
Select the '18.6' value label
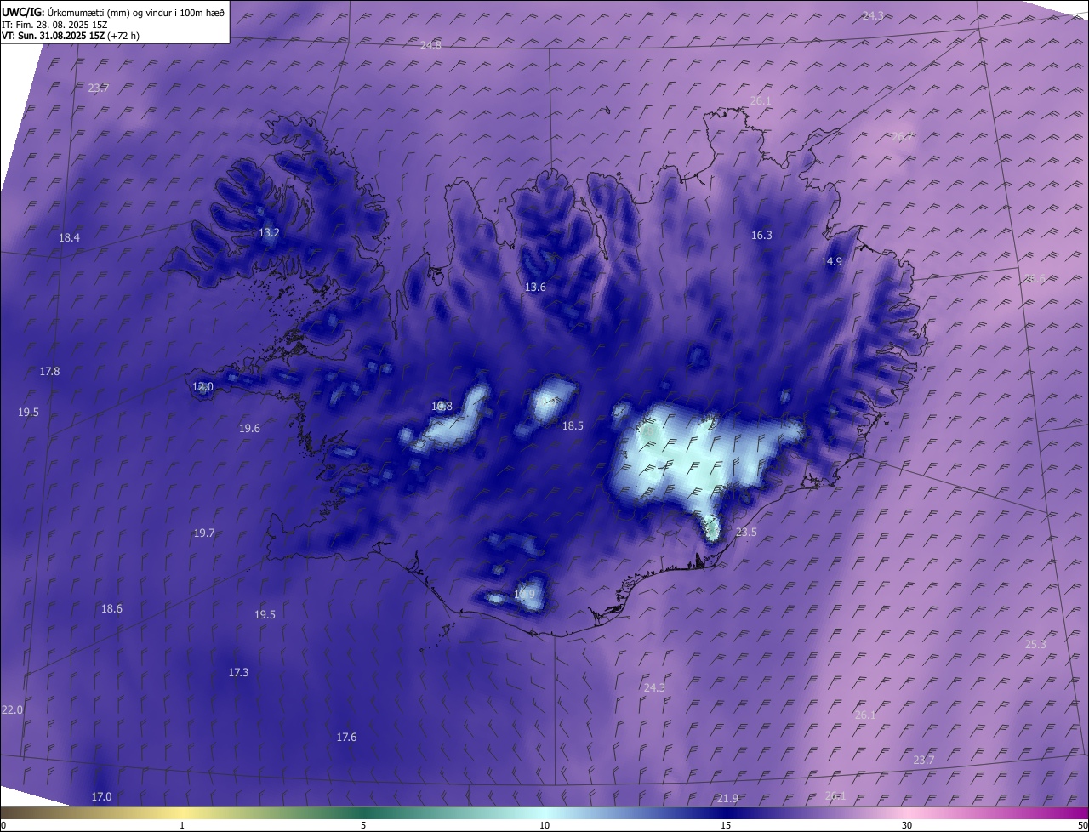coord(111,609)
